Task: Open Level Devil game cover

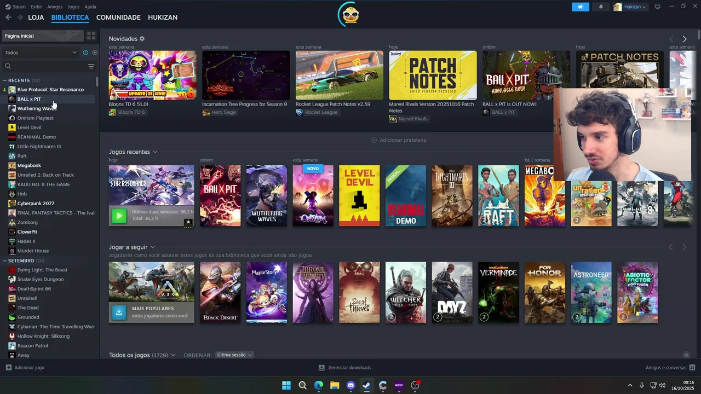Action: coord(359,196)
